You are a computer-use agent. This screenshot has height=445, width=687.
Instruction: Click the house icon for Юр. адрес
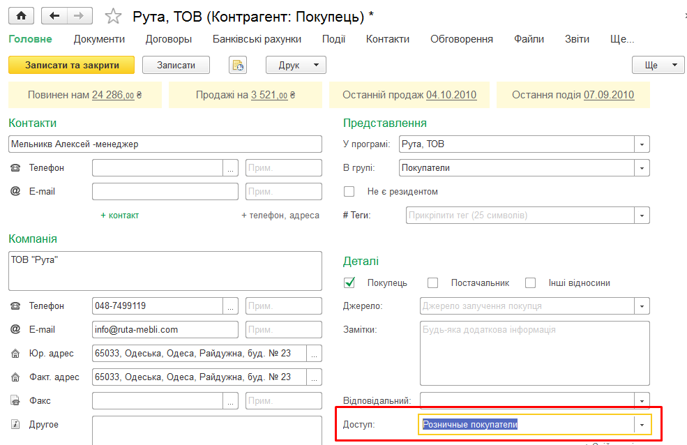point(15,354)
